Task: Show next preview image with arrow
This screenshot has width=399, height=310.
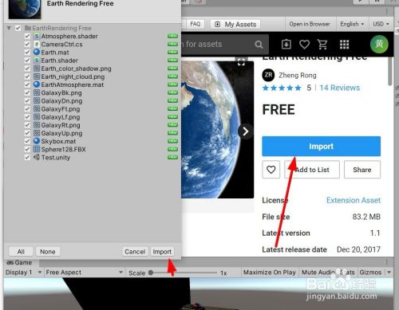Action: pos(245,131)
